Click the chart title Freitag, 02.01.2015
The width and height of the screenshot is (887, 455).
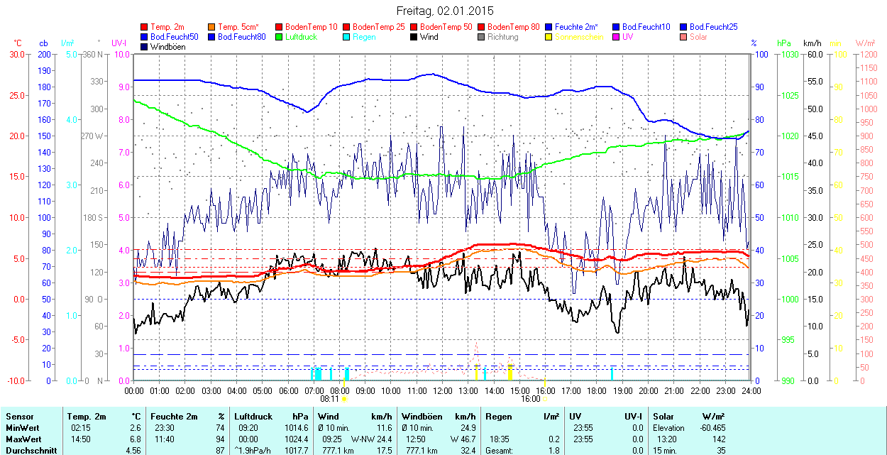(x=445, y=11)
